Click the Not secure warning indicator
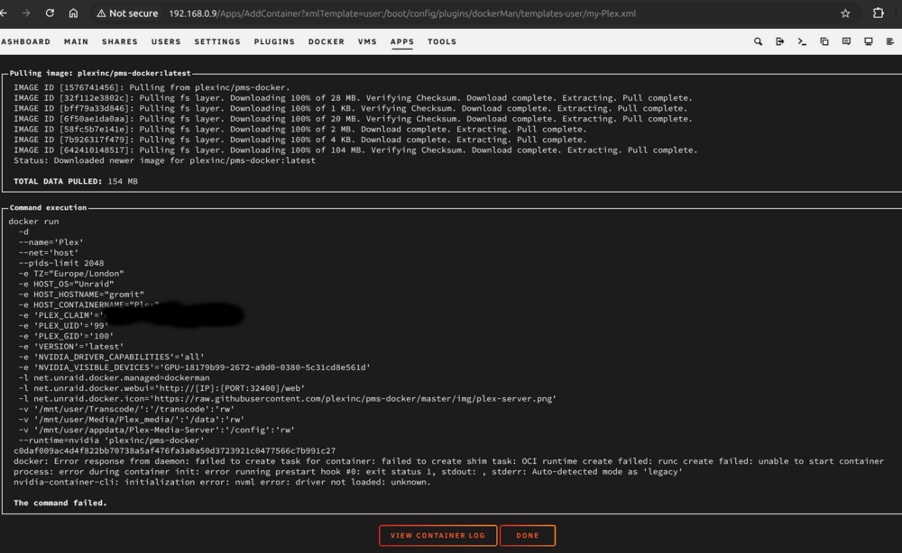 point(127,14)
